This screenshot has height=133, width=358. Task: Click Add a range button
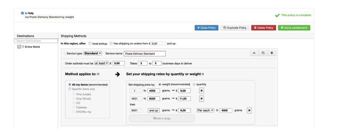point(162,118)
